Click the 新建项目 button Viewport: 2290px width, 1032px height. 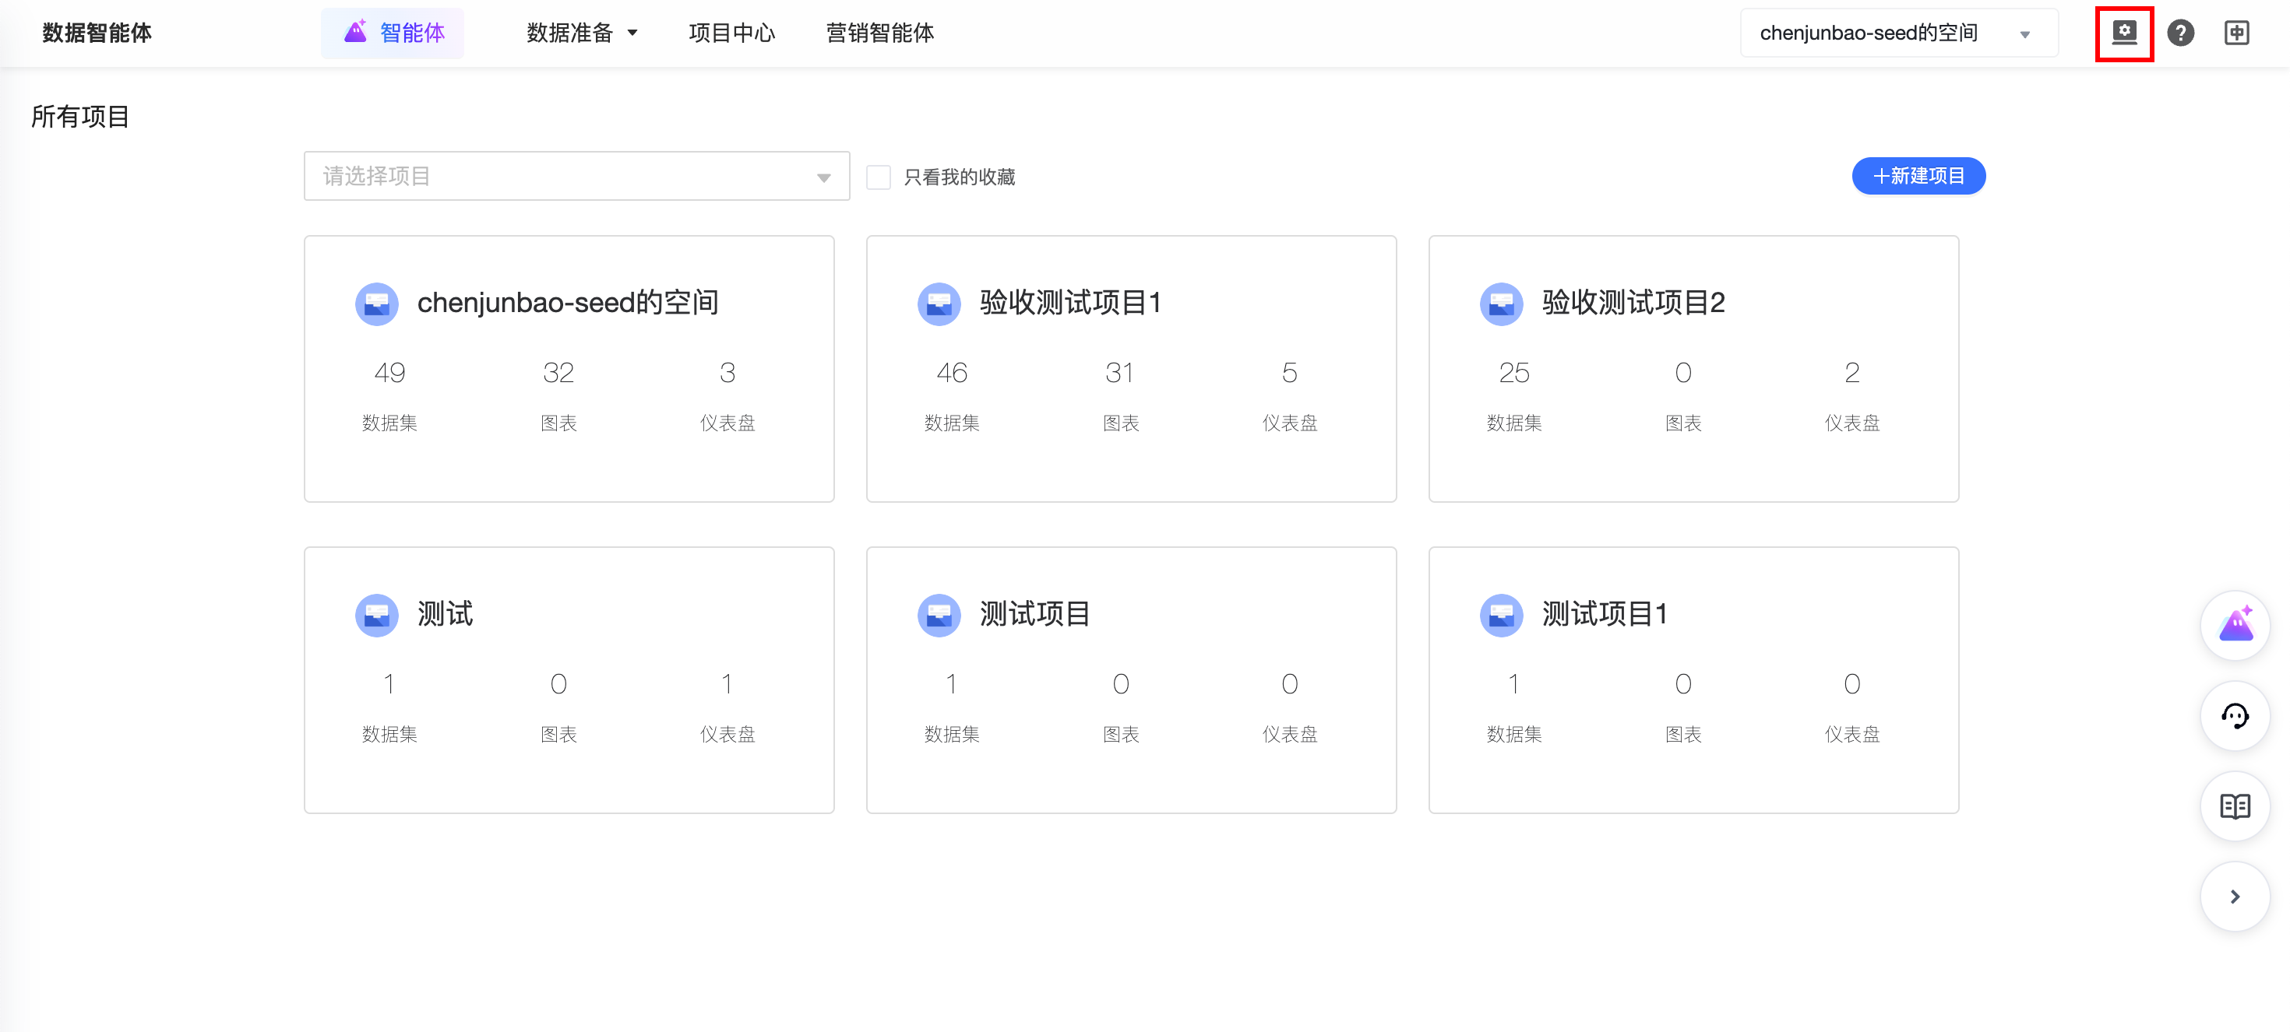tap(1918, 176)
